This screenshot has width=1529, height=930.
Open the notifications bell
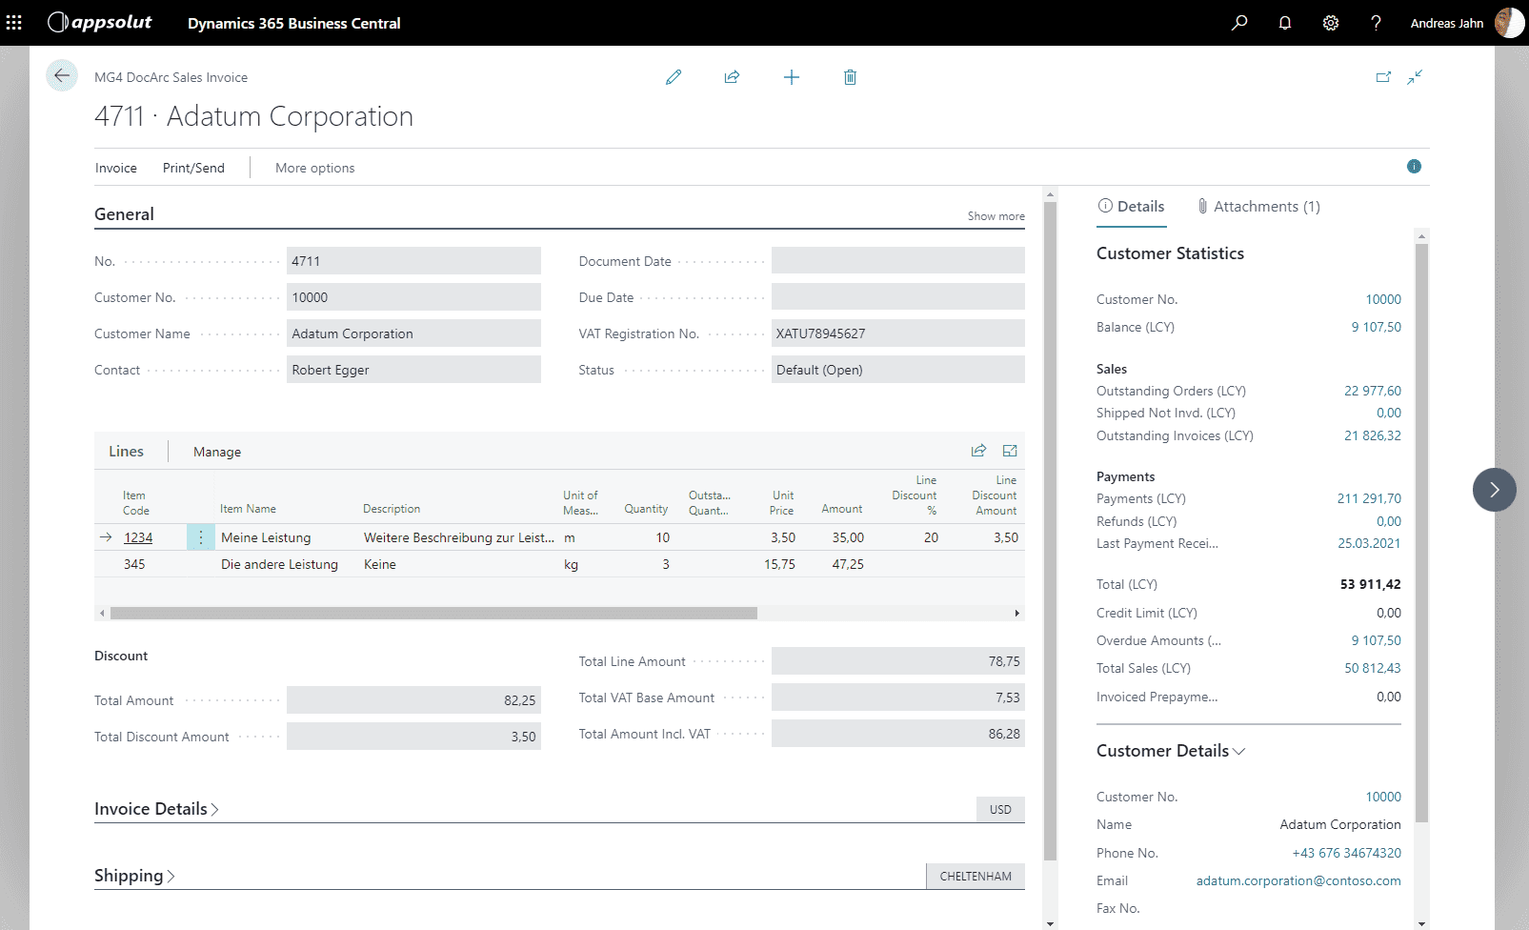pyautogui.click(x=1285, y=23)
